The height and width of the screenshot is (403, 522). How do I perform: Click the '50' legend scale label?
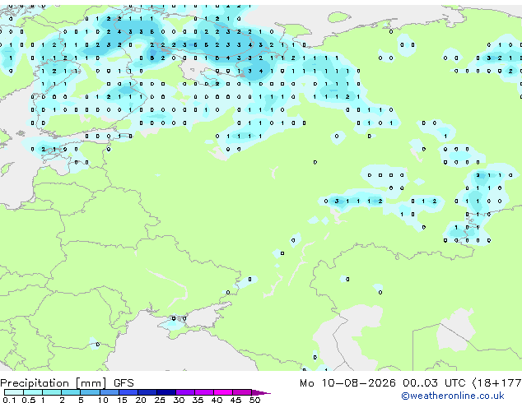pos(254,400)
